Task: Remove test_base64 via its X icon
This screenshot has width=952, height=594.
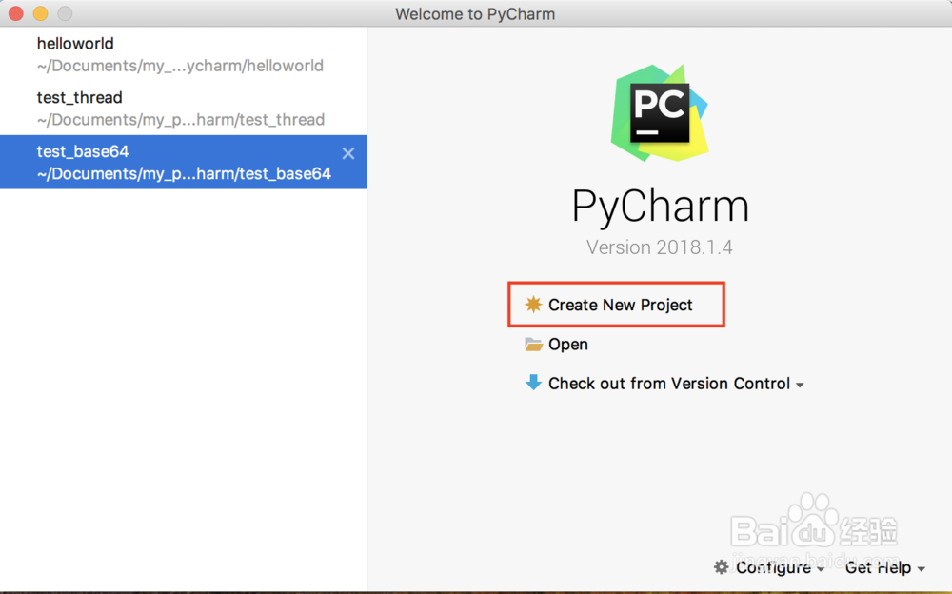Action: [348, 153]
